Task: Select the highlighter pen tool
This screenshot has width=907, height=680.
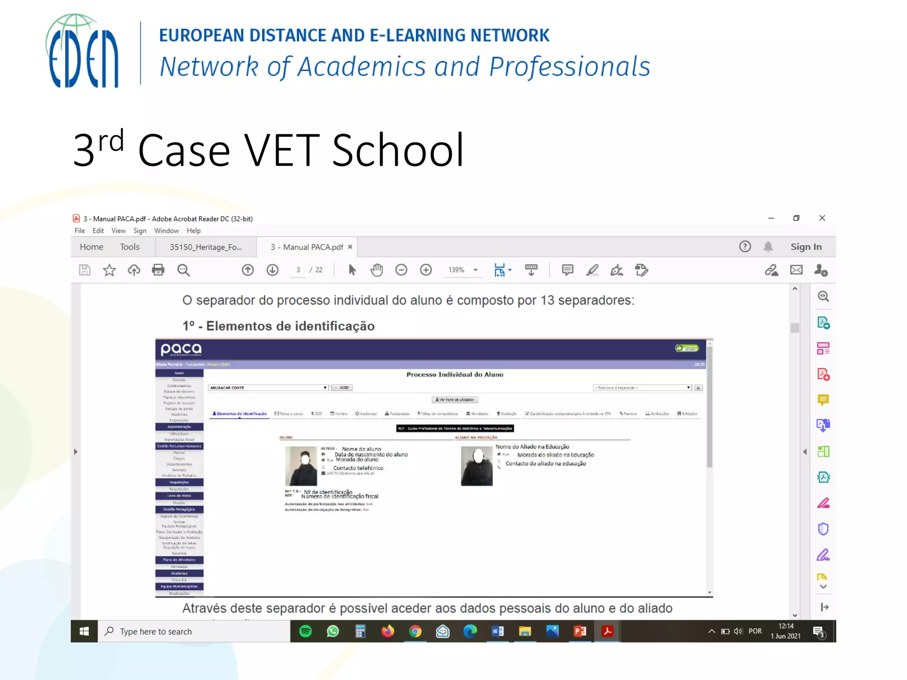Action: [592, 270]
